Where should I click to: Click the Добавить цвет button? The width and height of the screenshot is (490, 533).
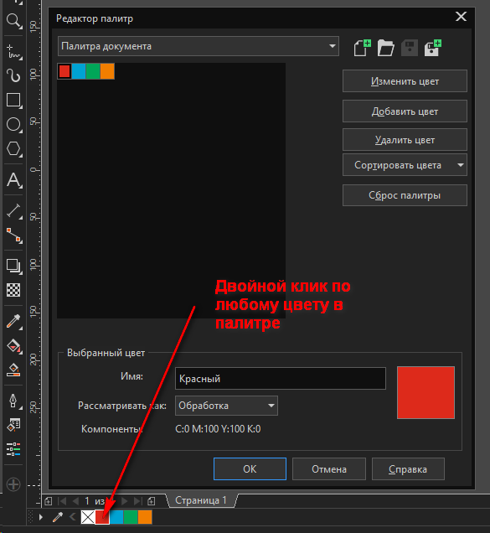pyautogui.click(x=405, y=111)
